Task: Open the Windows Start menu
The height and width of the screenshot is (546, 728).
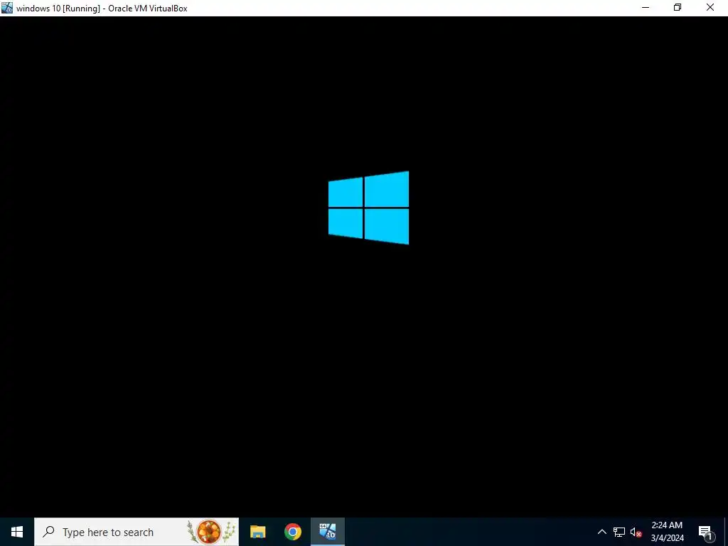Action: [x=17, y=532]
